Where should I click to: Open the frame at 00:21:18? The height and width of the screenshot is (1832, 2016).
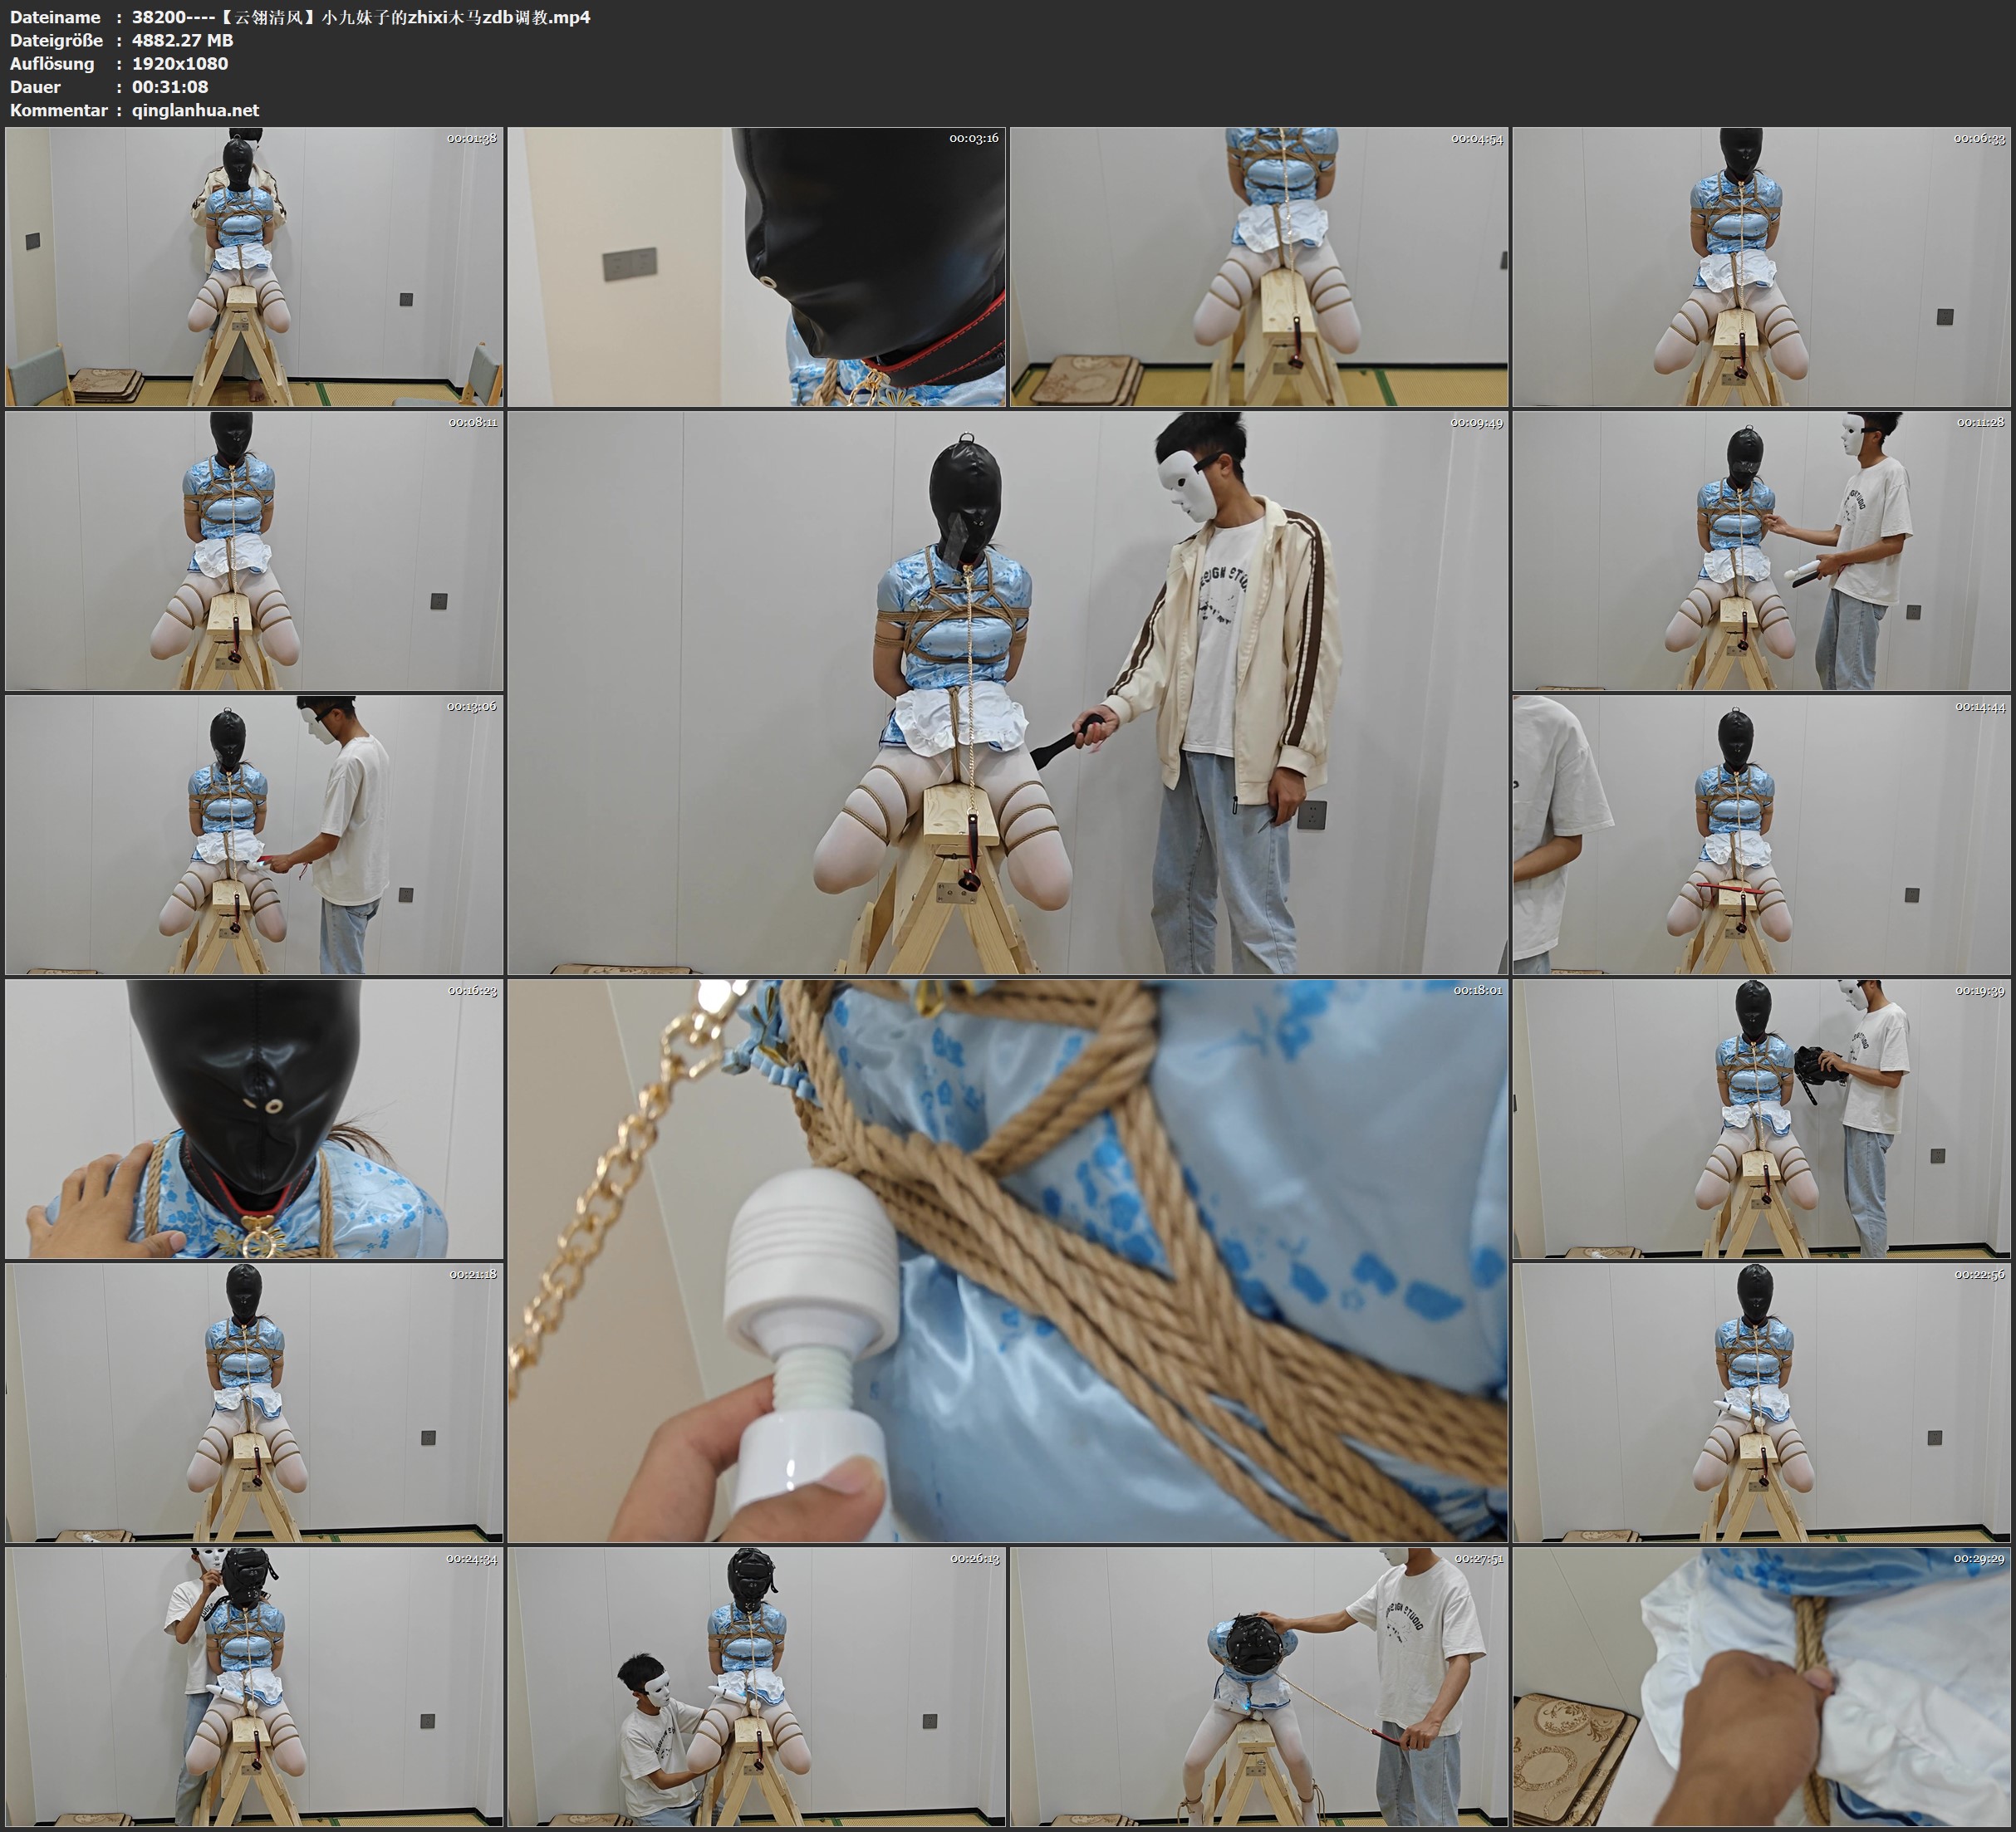(x=254, y=1402)
